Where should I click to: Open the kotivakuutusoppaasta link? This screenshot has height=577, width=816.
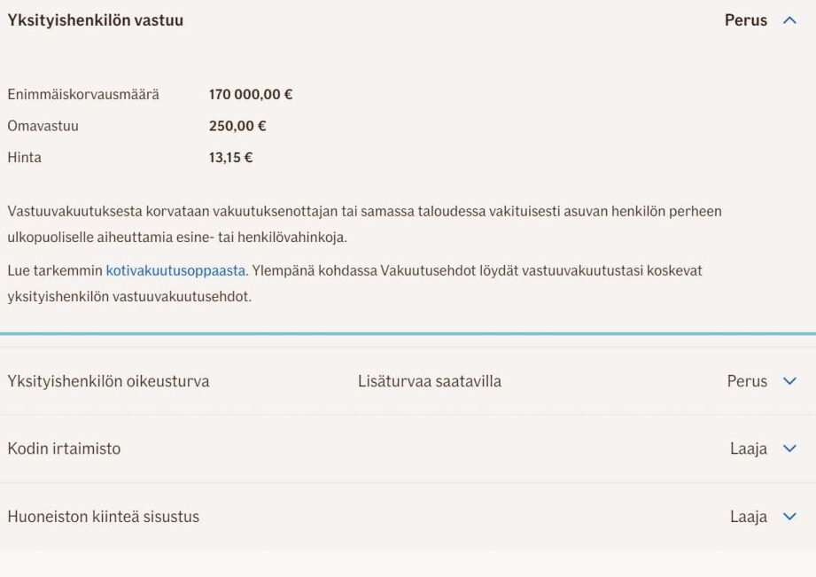[175, 271]
